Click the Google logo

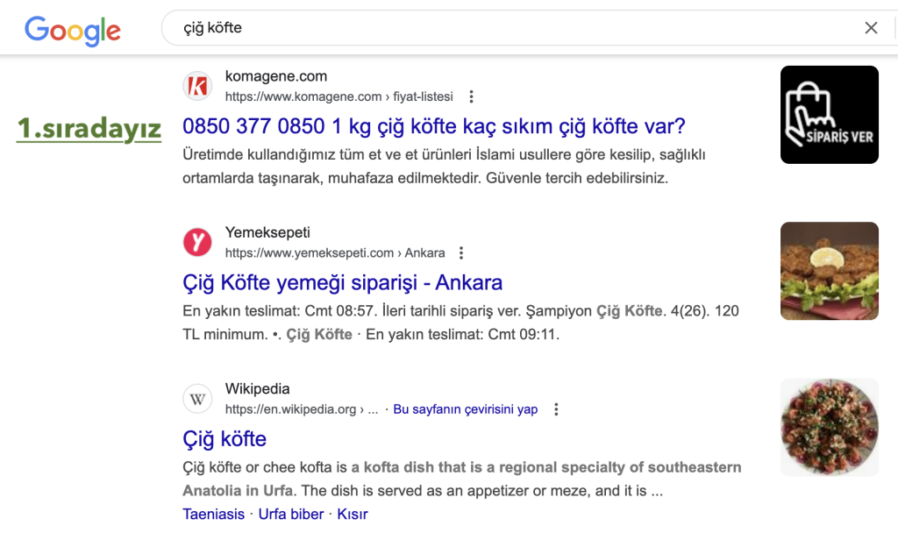click(x=73, y=31)
